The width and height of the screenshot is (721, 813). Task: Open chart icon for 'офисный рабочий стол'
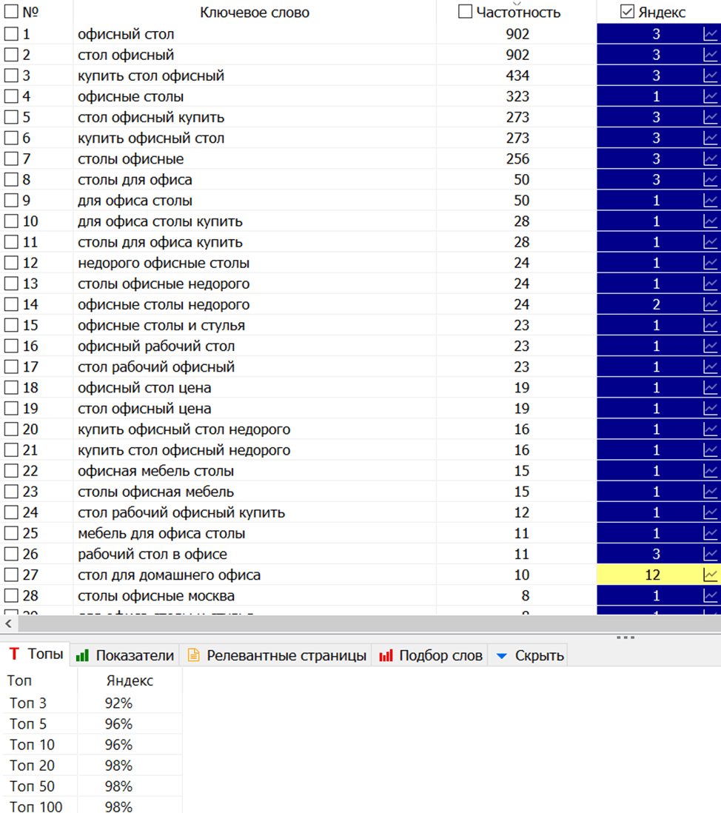click(710, 346)
